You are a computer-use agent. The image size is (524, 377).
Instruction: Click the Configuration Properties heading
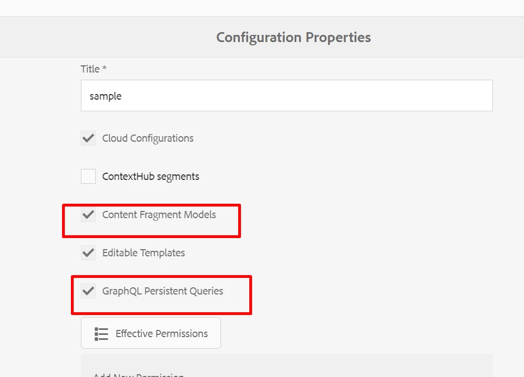[294, 38]
